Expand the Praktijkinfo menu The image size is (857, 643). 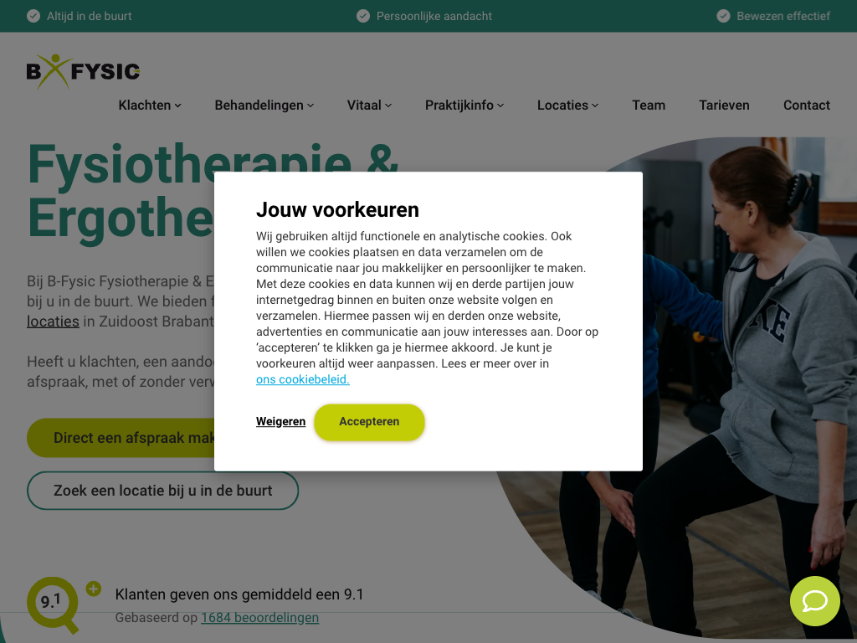464,105
